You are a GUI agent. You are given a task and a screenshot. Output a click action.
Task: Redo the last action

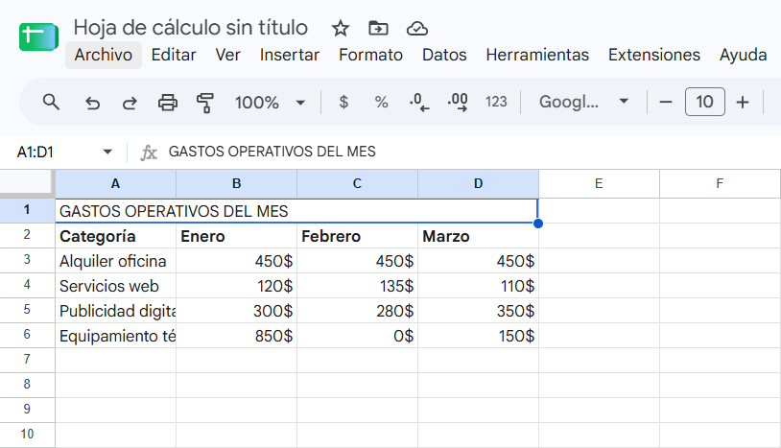(130, 103)
